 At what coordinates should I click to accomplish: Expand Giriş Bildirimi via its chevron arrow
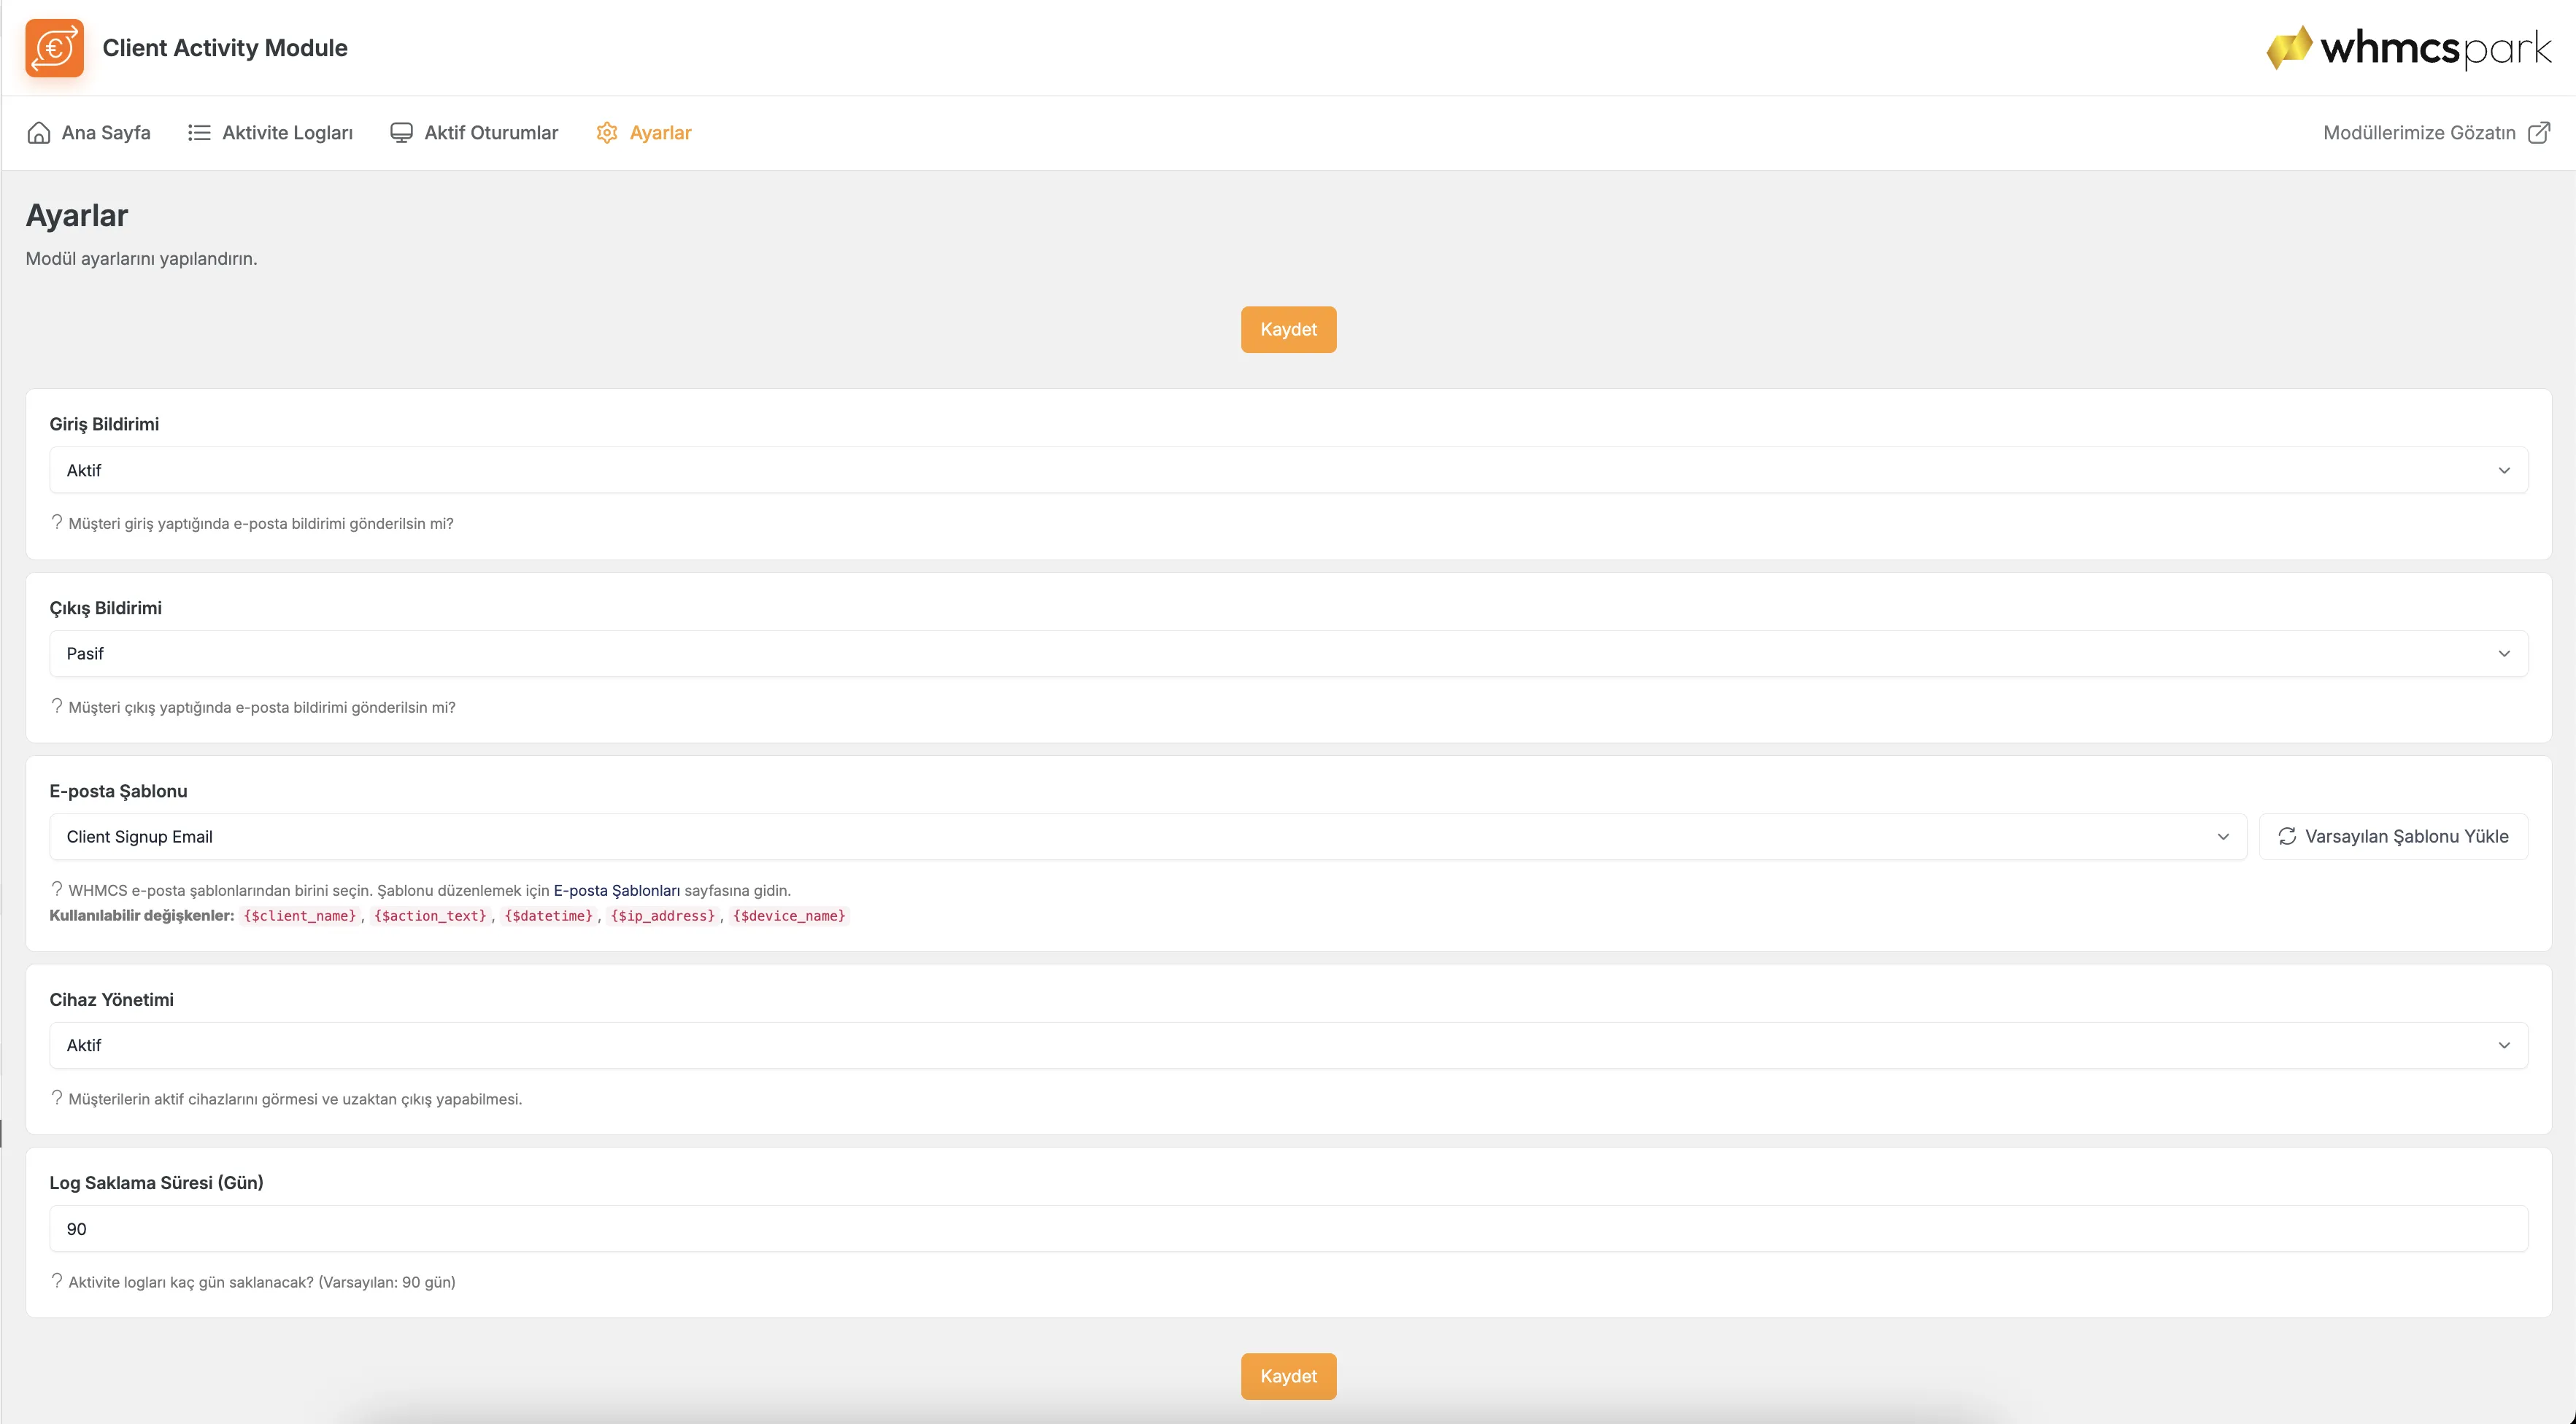click(2504, 470)
